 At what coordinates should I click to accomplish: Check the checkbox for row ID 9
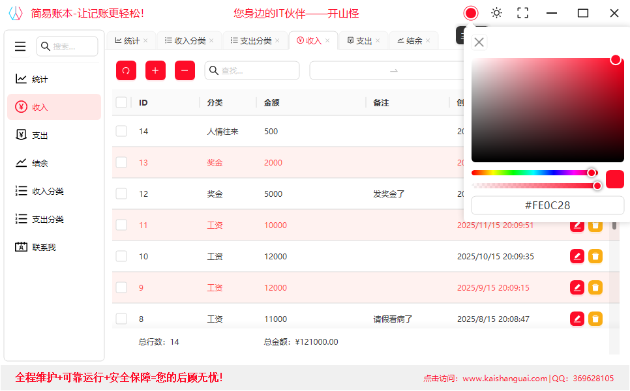(x=121, y=287)
